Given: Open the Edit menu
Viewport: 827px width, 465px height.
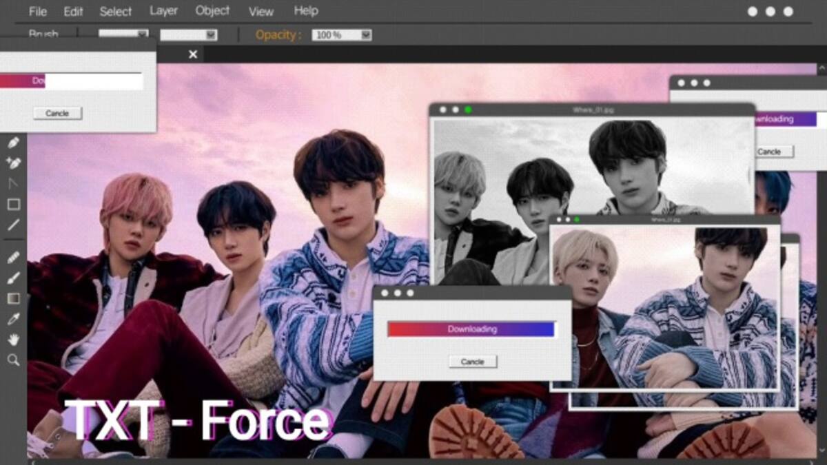Looking at the screenshot, I should pos(73,12).
